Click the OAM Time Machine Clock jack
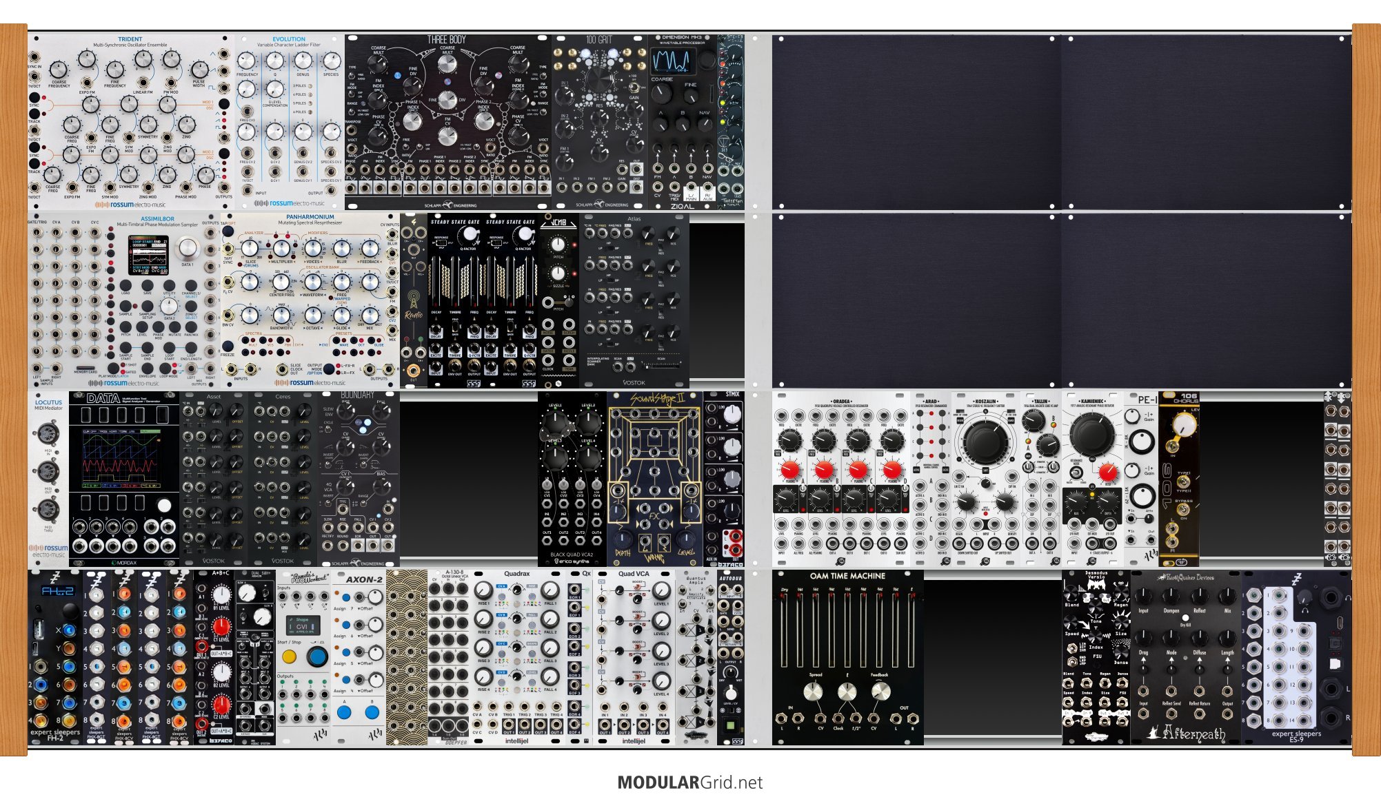 [x=838, y=718]
